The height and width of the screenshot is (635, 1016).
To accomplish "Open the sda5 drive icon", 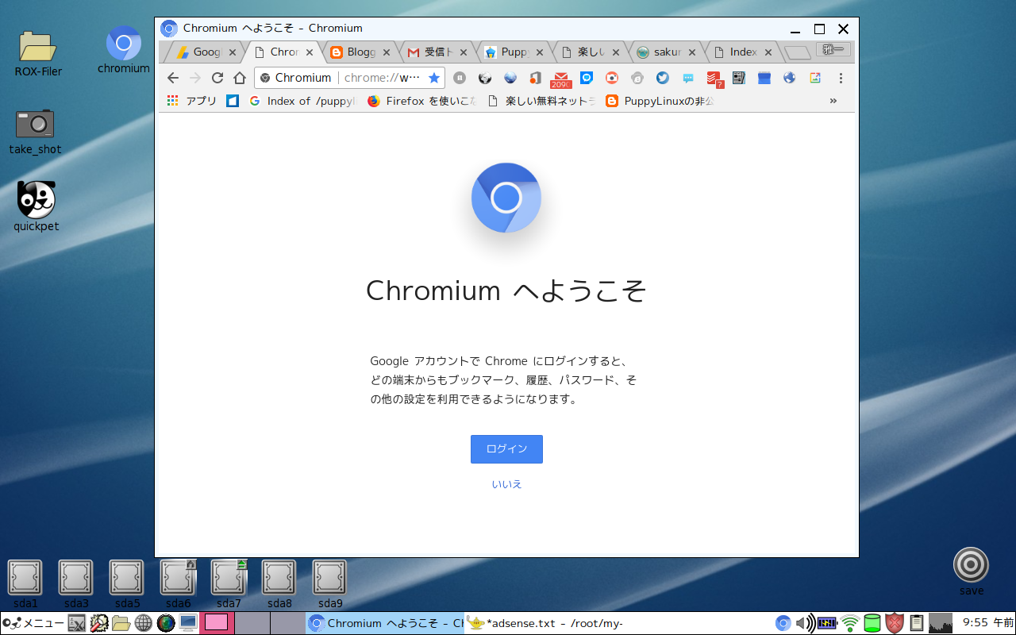I will (126, 583).
